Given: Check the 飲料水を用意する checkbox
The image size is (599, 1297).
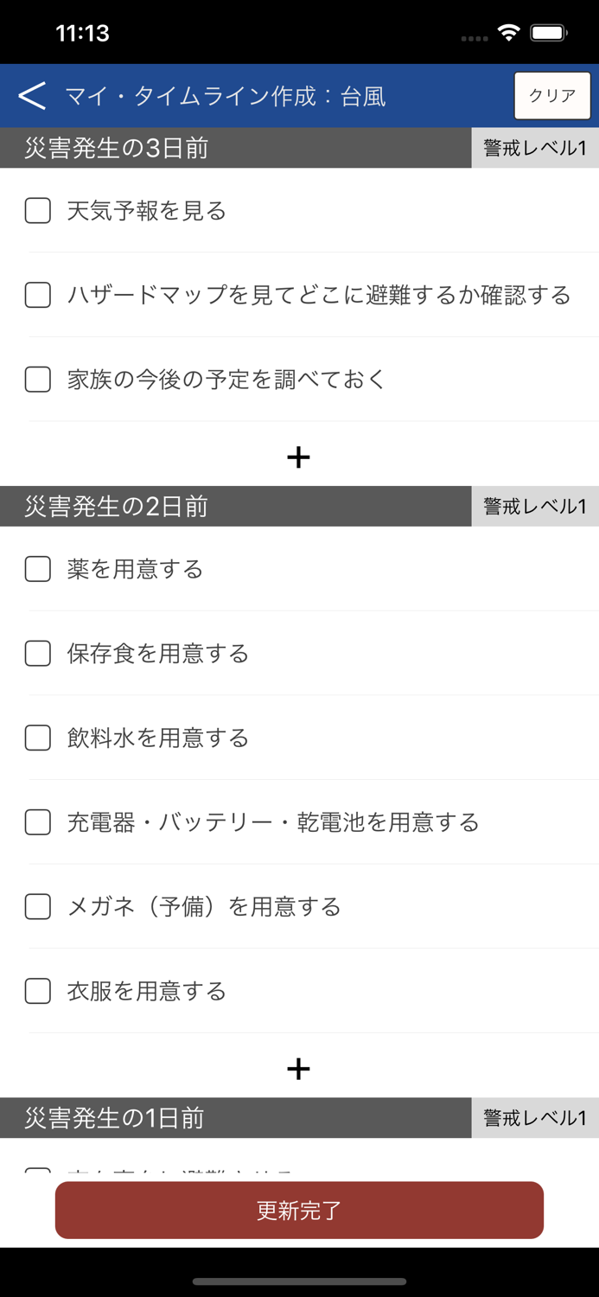Looking at the screenshot, I should coord(37,738).
